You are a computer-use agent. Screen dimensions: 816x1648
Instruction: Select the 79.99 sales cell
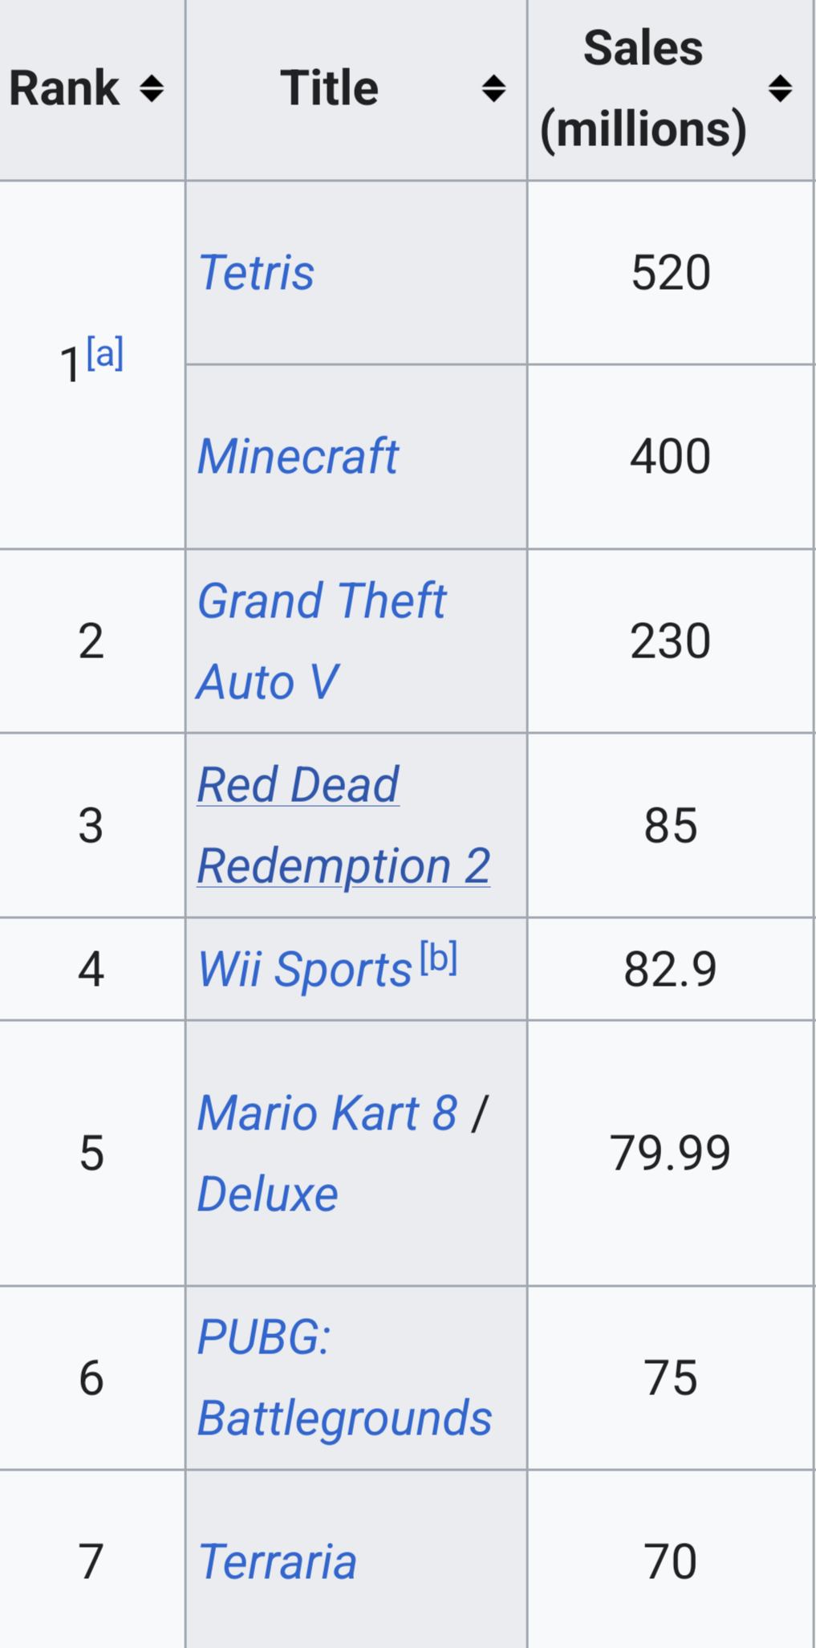[671, 1153]
